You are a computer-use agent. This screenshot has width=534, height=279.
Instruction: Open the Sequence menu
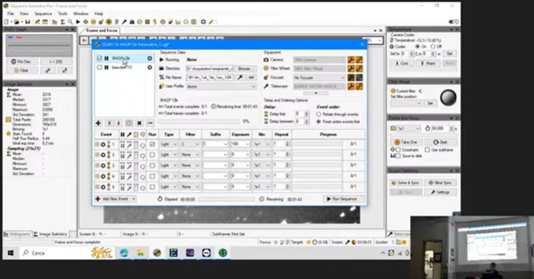click(x=43, y=14)
